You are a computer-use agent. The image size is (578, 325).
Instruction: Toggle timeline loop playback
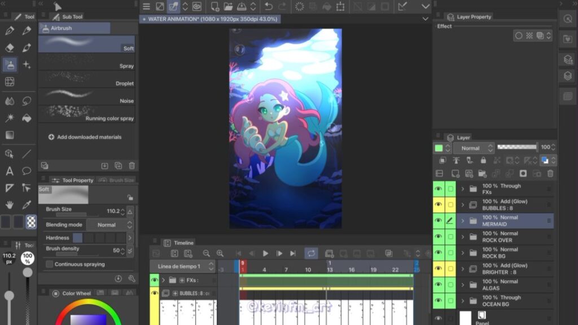tap(311, 253)
